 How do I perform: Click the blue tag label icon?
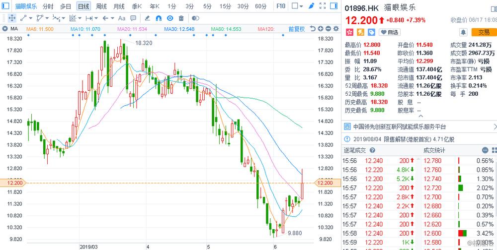[x=371, y=32]
